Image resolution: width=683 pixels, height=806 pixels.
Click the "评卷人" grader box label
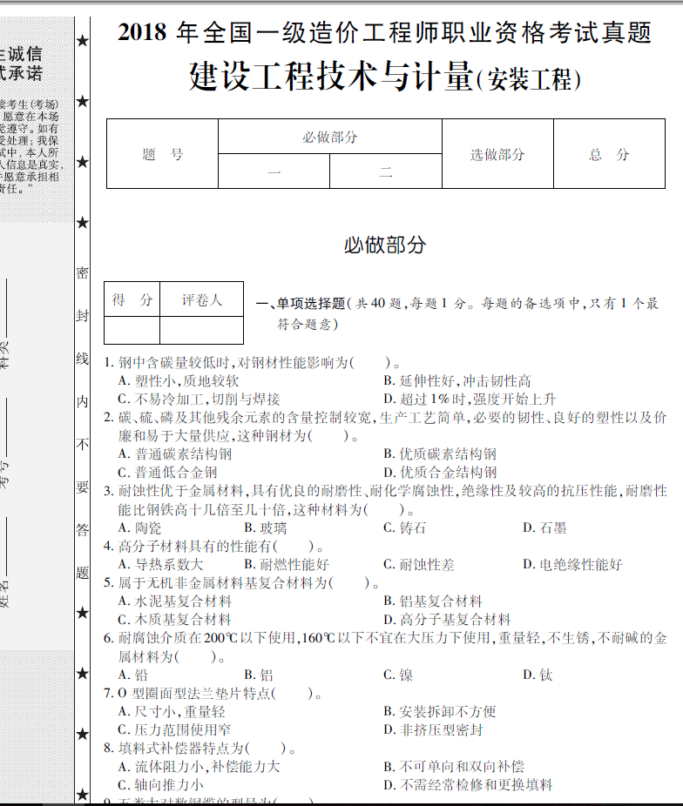[x=201, y=300]
